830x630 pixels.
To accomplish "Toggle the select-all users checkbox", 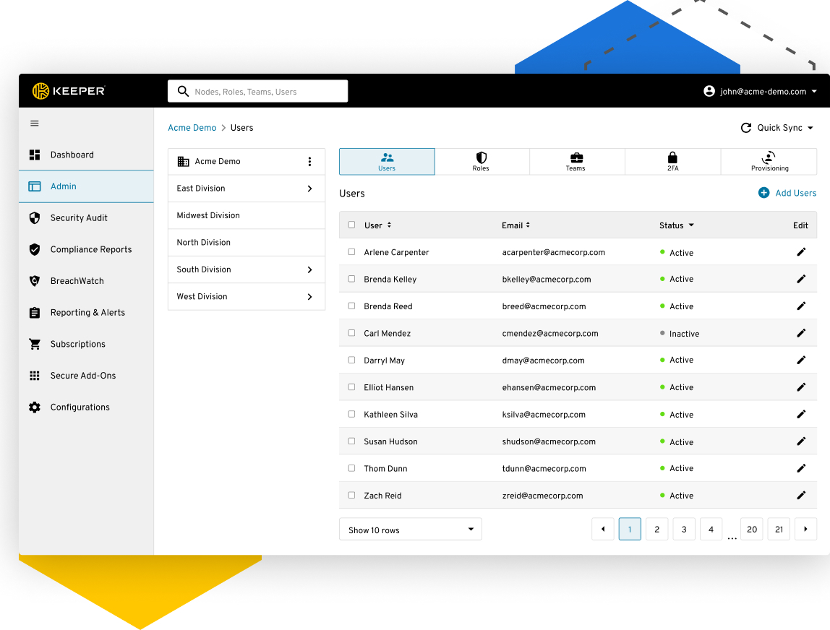I will coord(351,225).
